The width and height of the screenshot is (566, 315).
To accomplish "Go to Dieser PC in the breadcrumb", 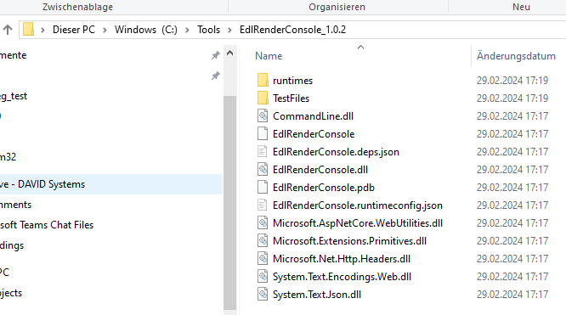I will [x=74, y=30].
